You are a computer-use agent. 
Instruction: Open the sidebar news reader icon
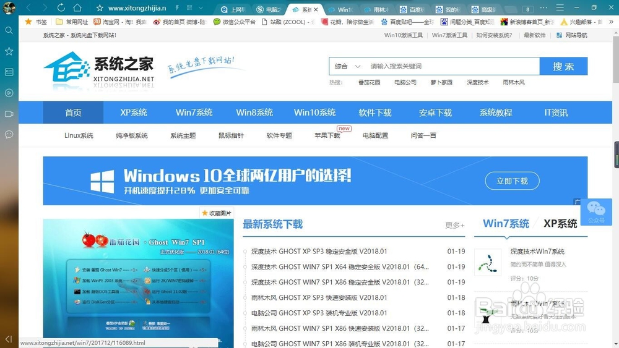pyautogui.click(x=9, y=72)
